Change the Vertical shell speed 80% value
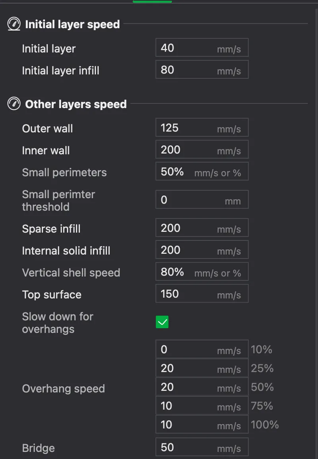The image size is (318, 459). pyautogui.click(x=202, y=271)
